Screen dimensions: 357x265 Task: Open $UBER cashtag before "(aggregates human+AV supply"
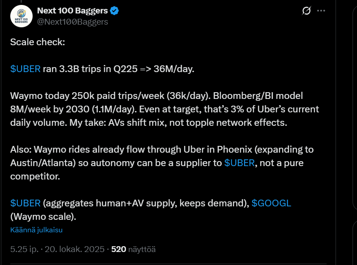tap(25, 203)
